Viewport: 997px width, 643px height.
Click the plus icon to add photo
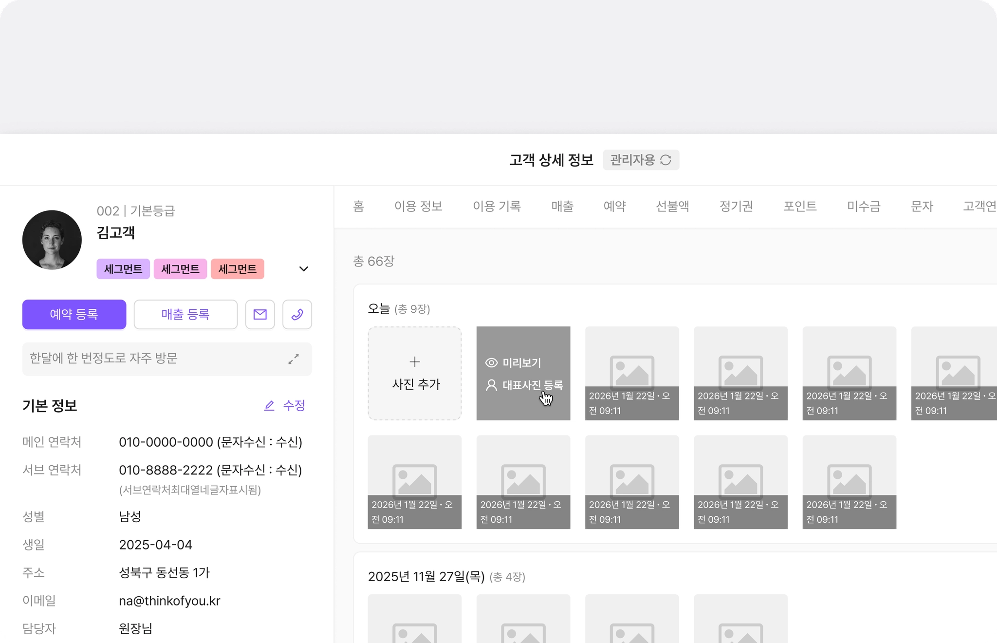(415, 362)
